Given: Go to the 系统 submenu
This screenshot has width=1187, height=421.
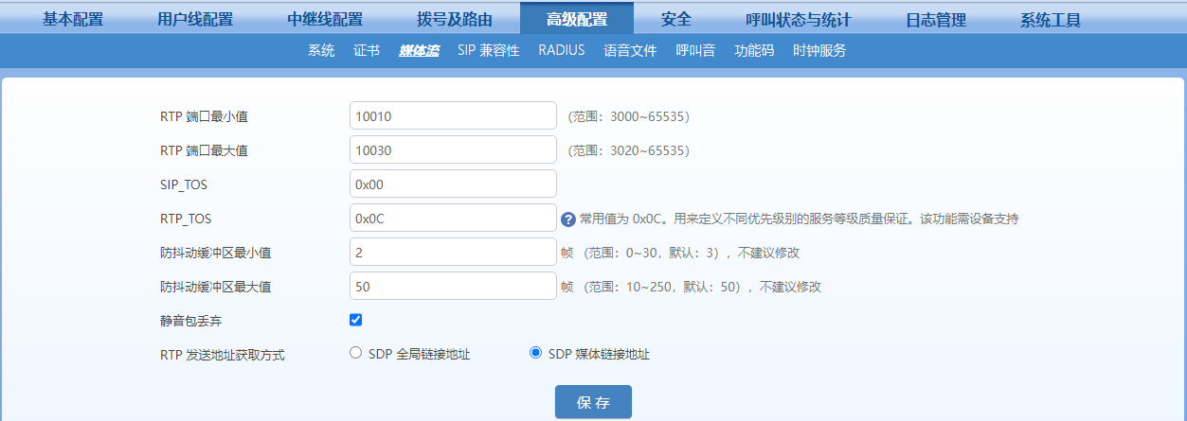Looking at the screenshot, I should click(x=321, y=51).
